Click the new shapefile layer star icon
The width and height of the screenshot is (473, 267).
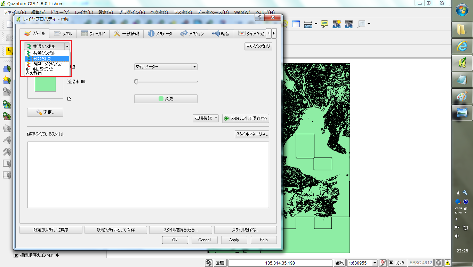tap(7, 80)
